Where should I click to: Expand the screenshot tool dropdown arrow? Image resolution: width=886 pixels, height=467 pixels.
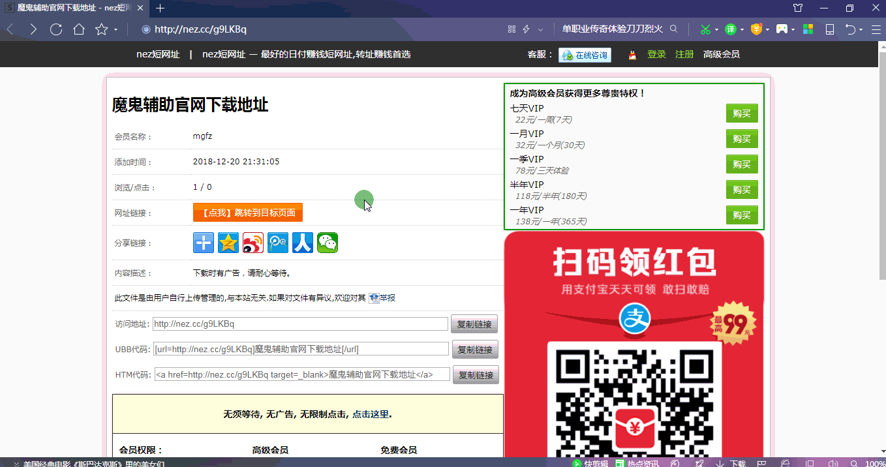[x=716, y=29]
